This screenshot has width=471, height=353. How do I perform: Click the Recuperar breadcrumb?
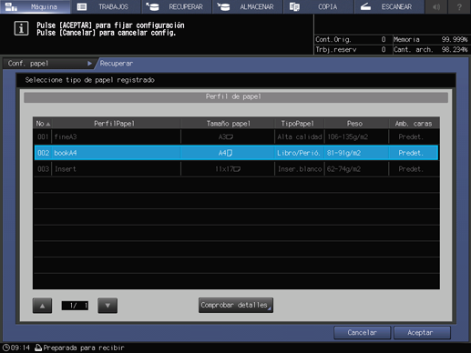click(117, 64)
